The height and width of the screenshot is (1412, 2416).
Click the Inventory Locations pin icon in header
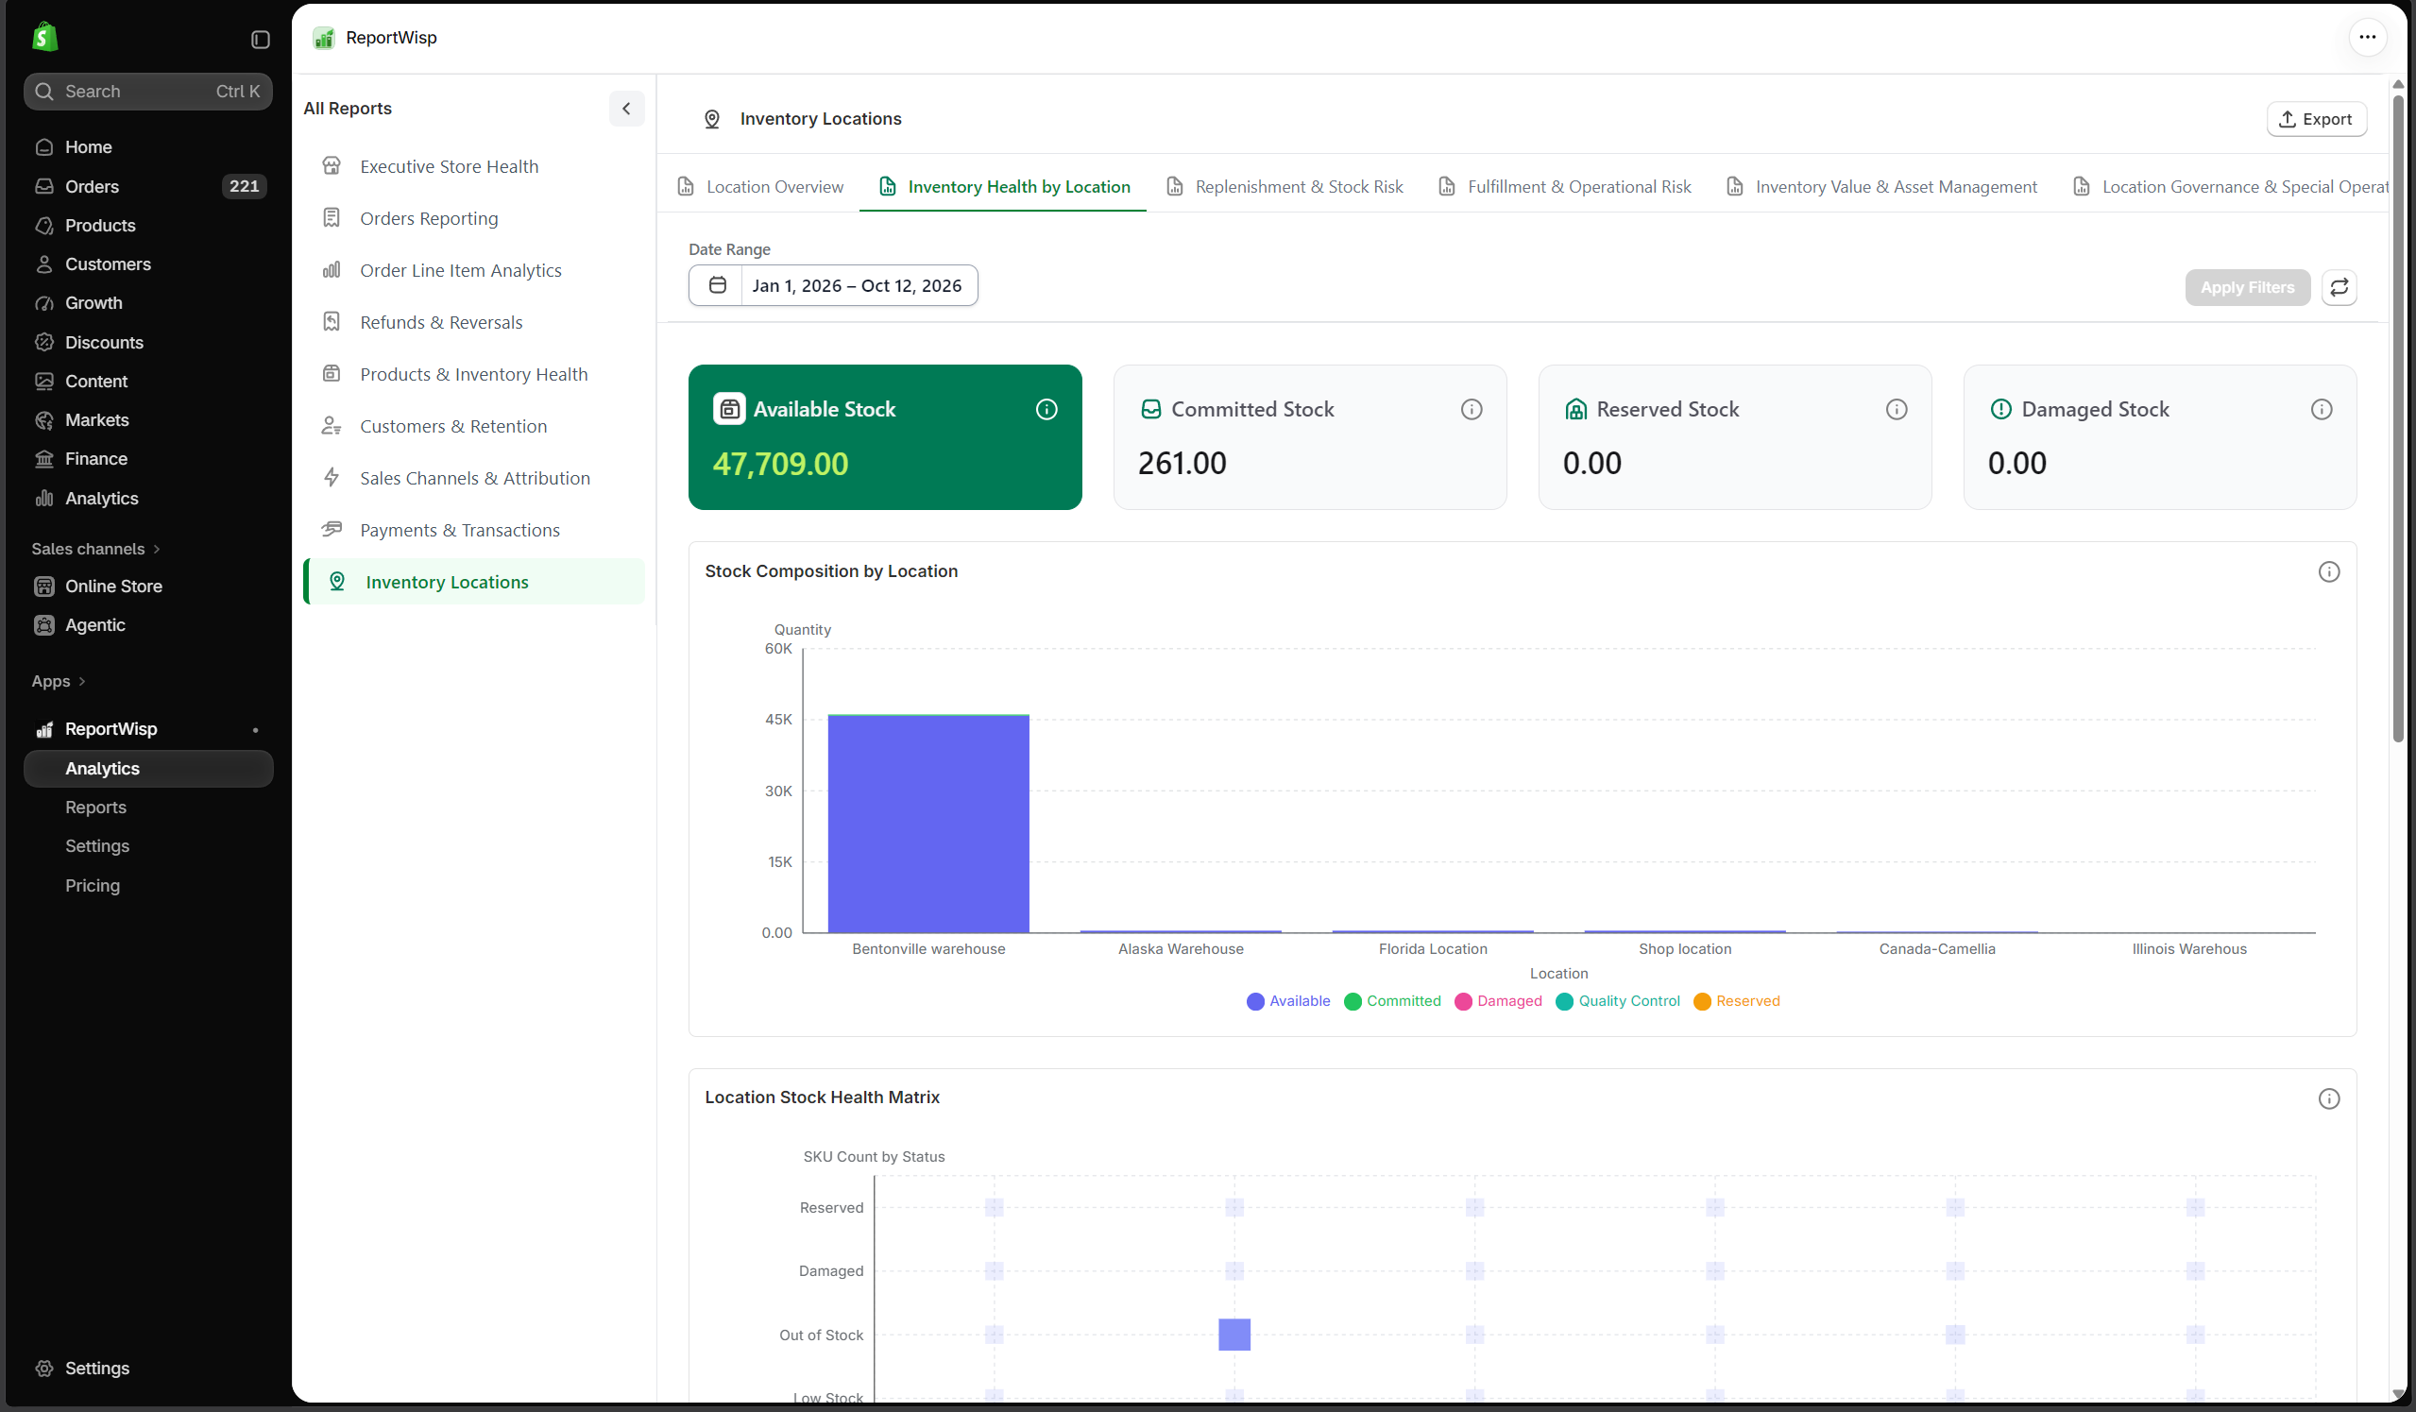(711, 119)
